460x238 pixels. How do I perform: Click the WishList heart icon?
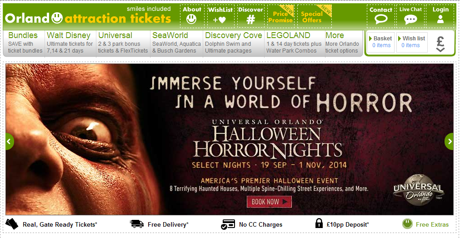pos(220,20)
